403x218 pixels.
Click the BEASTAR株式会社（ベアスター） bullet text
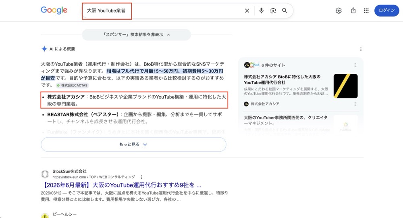(x=135, y=117)
